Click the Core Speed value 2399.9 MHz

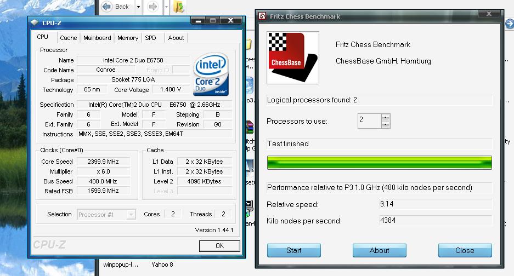tap(103, 162)
